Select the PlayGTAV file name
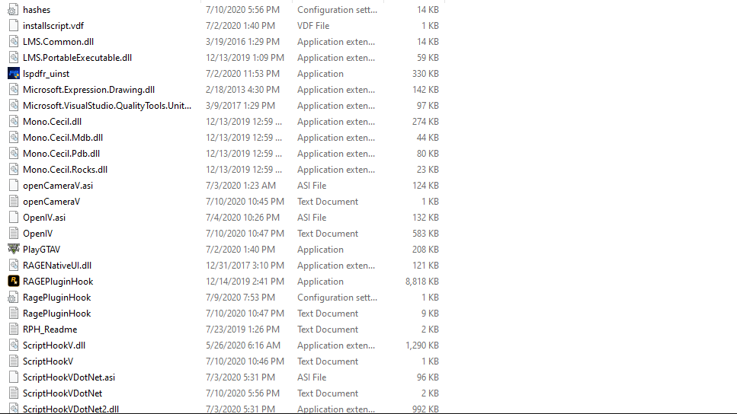 41,250
